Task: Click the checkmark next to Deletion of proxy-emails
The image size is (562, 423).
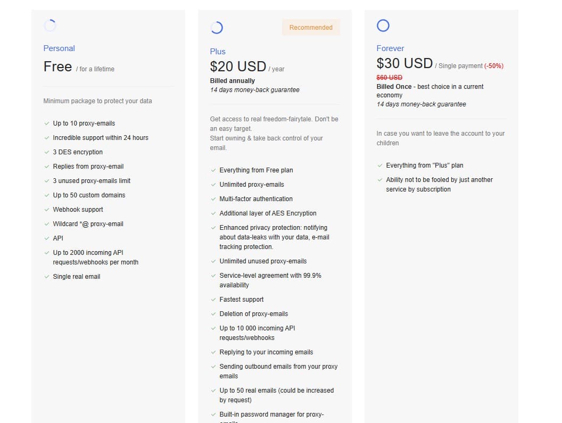Action: [212, 314]
